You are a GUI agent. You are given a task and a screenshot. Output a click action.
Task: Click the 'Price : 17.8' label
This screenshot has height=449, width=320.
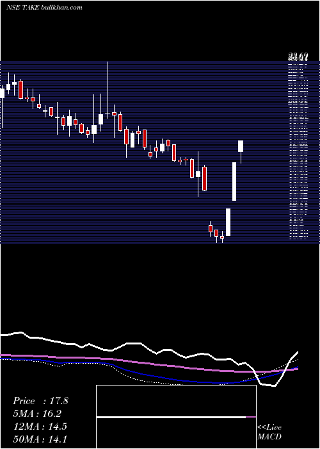click(40, 401)
